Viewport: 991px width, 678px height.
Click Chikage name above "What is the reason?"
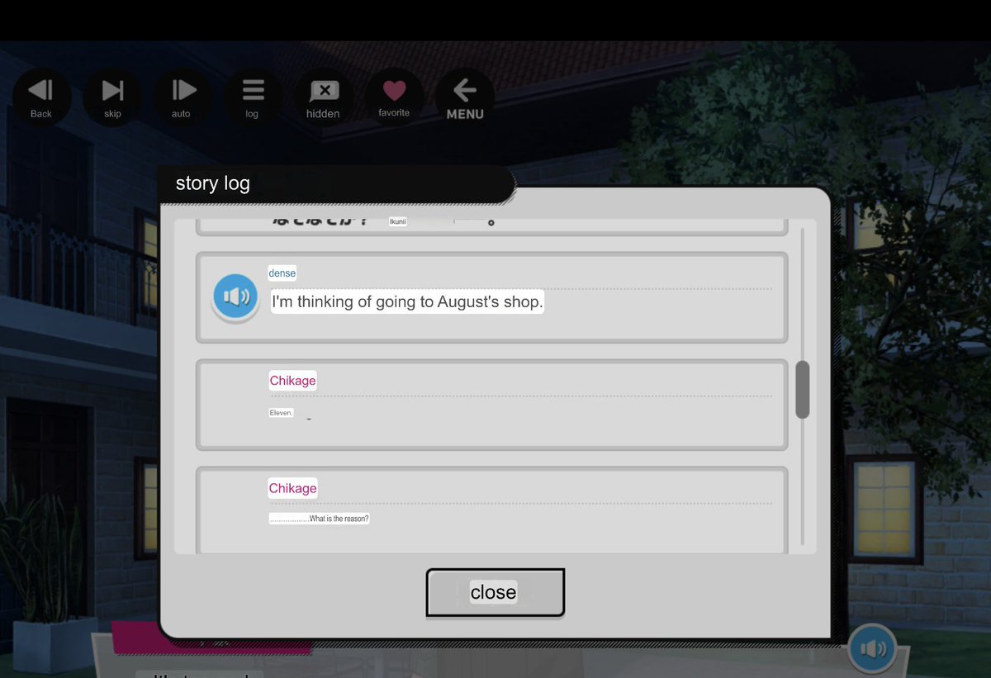click(292, 488)
